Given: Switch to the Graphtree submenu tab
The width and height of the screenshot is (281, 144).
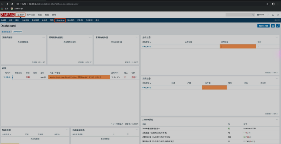Looking at the screenshot, I should (60, 20).
